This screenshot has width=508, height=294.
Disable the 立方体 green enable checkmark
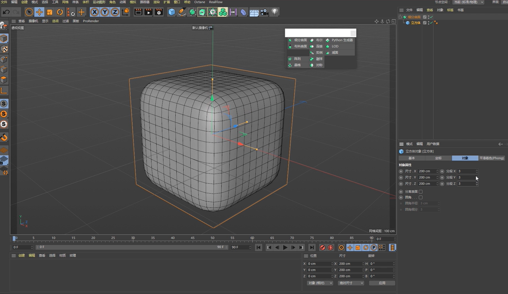[x=431, y=23]
